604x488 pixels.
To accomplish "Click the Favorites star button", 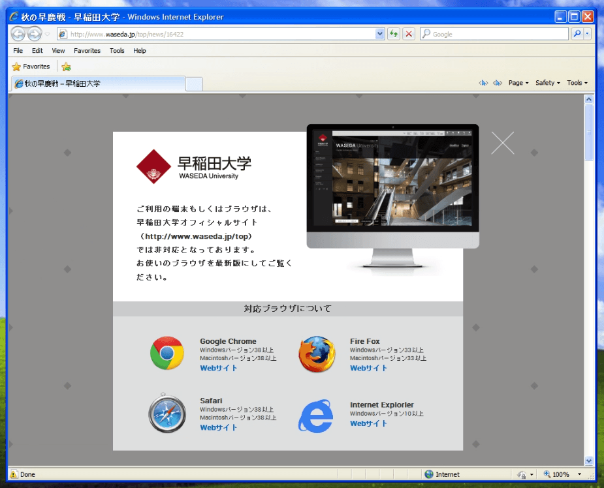I will coord(31,67).
